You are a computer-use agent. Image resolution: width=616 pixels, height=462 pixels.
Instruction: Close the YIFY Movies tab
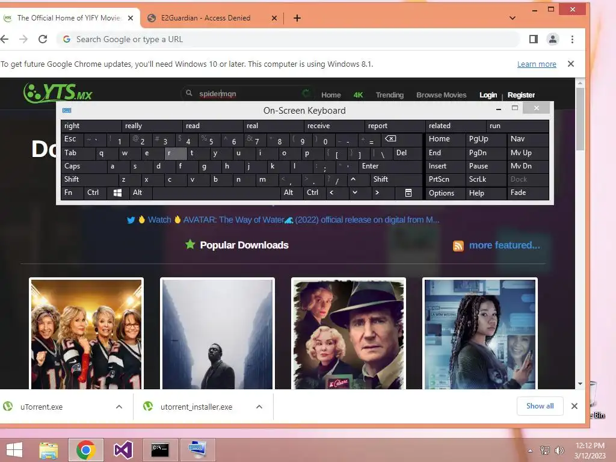point(131,18)
